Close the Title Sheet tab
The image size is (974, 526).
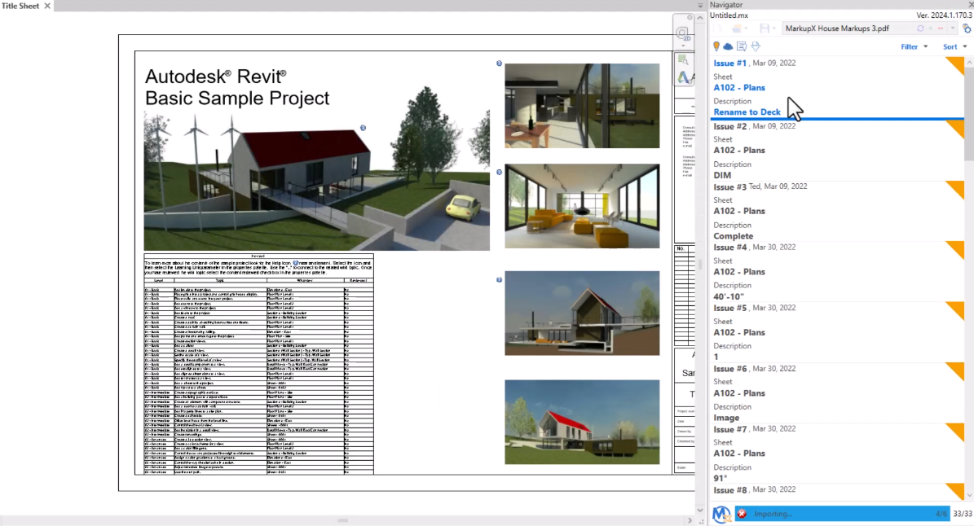pyautogui.click(x=47, y=6)
